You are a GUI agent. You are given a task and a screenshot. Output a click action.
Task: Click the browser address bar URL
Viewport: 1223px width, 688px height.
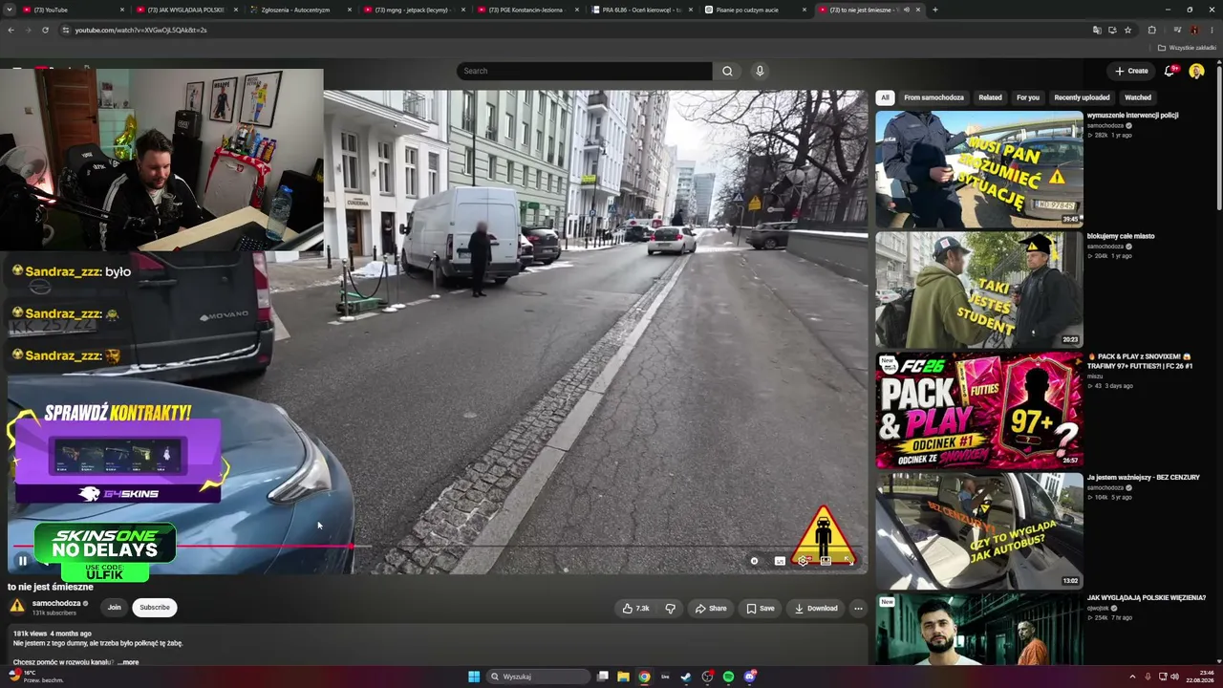[141, 30]
